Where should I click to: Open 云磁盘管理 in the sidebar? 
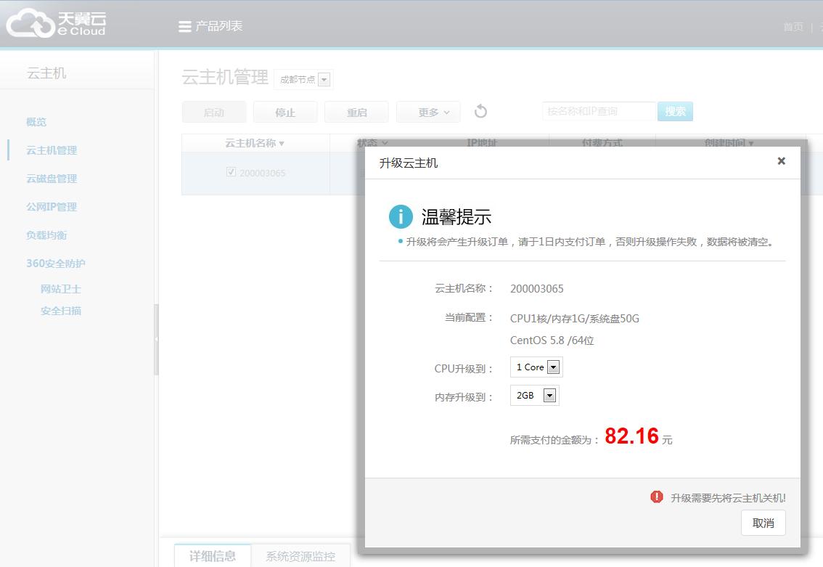[52, 179]
